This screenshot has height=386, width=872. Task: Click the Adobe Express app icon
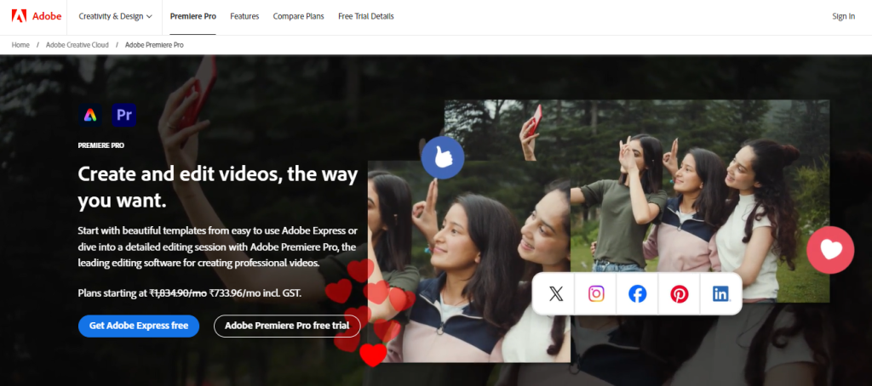90,115
